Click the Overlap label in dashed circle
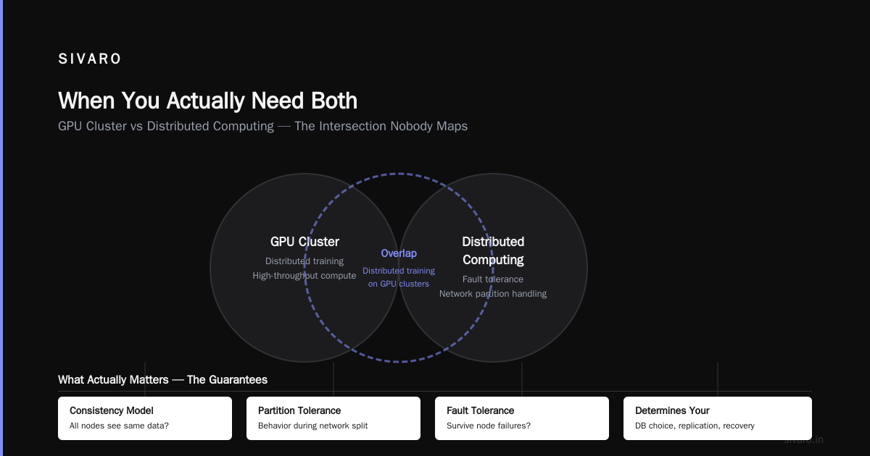The height and width of the screenshot is (456, 870). coord(399,253)
